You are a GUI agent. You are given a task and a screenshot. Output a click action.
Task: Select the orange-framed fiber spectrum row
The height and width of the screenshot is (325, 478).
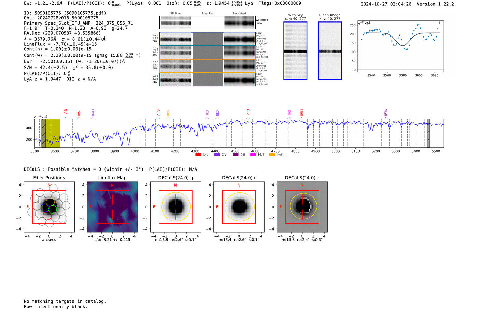207,66
